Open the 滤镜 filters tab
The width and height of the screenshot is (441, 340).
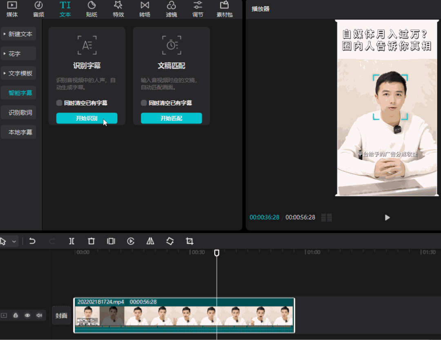tap(171, 9)
